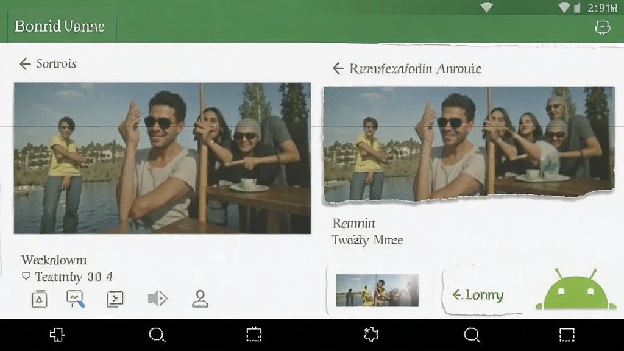Image resolution: width=624 pixels, height=351 pixels.
Task: Select the picture icon with the blue brush
Action: tap(75, 299)
